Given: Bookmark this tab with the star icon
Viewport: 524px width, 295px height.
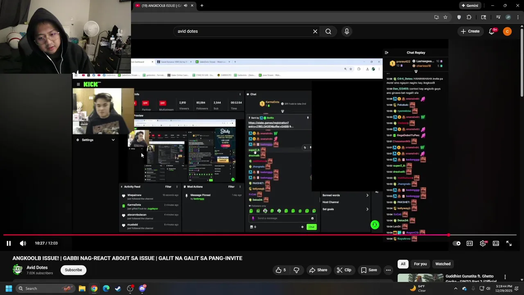Looking at the screenshot, I should click(445, 17).
